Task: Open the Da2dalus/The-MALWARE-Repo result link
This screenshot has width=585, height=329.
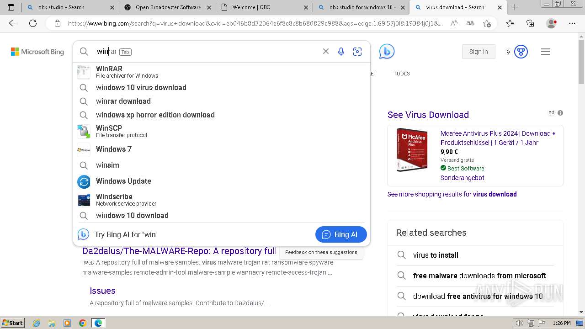Action: tap(180, 251)
